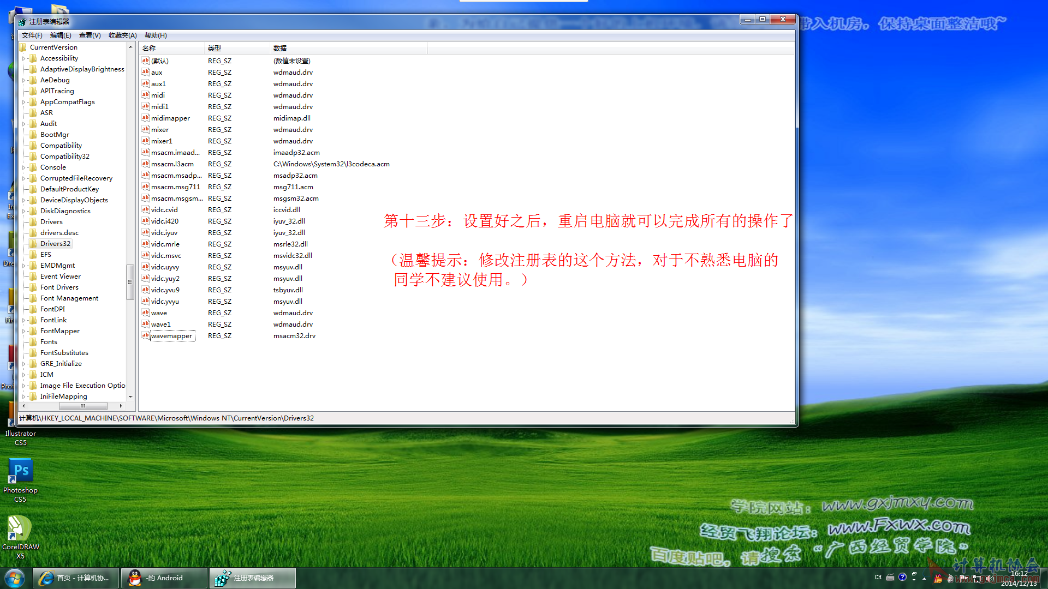Screen dimensions: 1048x589
Task: Select the Drivers32 key in tree
Action: (x=55, y=244)
